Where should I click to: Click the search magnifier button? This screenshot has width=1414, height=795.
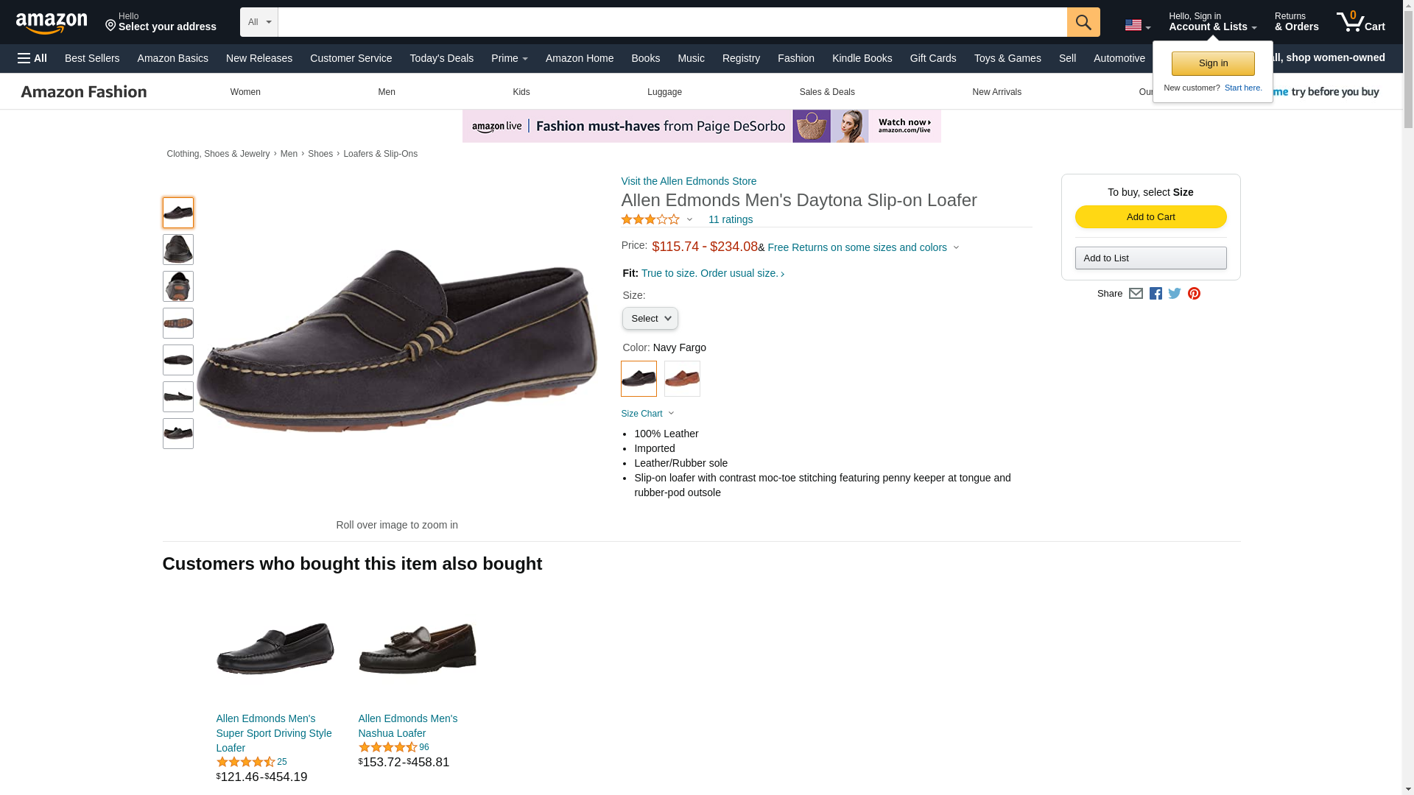[1083, 22]
